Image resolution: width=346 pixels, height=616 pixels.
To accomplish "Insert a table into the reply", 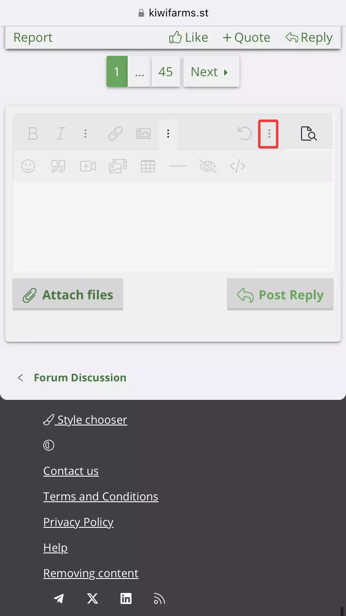I will pos(148,166).
